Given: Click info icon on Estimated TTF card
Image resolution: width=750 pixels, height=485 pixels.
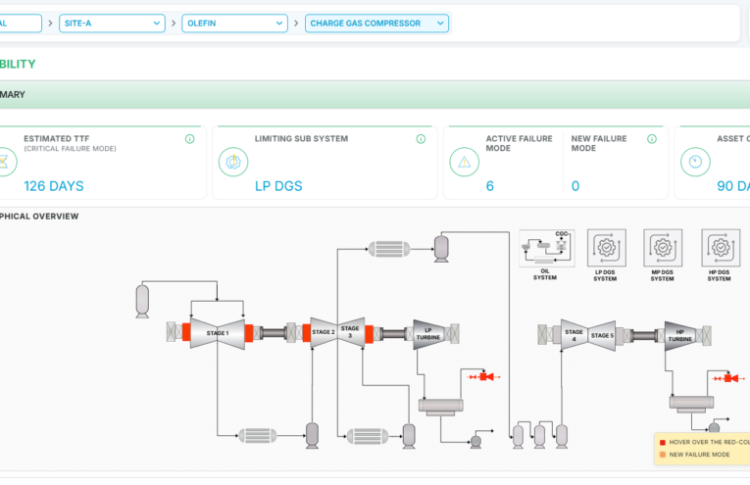Looking at the screenshot, I should point(190,139).
